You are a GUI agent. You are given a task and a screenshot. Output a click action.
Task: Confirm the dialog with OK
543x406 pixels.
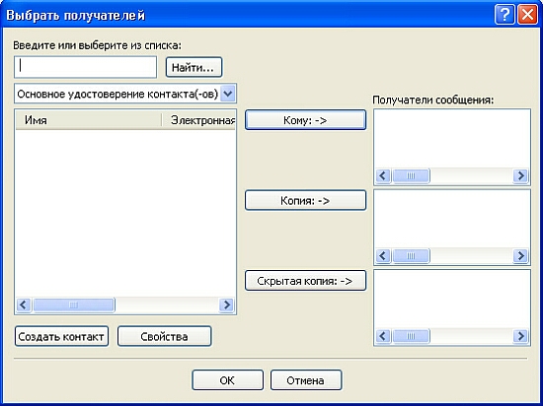227,380
